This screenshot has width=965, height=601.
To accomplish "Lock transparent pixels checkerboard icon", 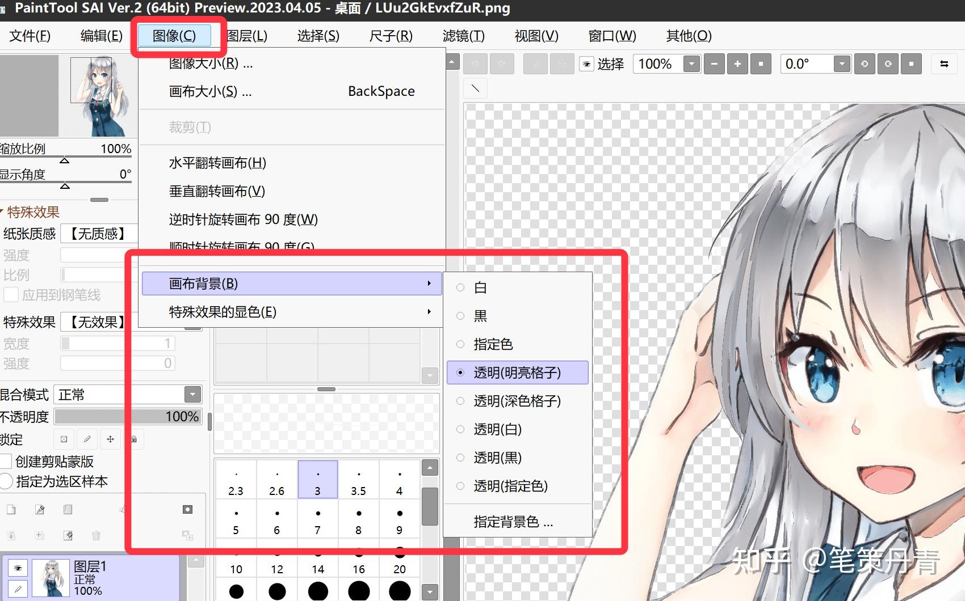I will (x=64, y=439).
